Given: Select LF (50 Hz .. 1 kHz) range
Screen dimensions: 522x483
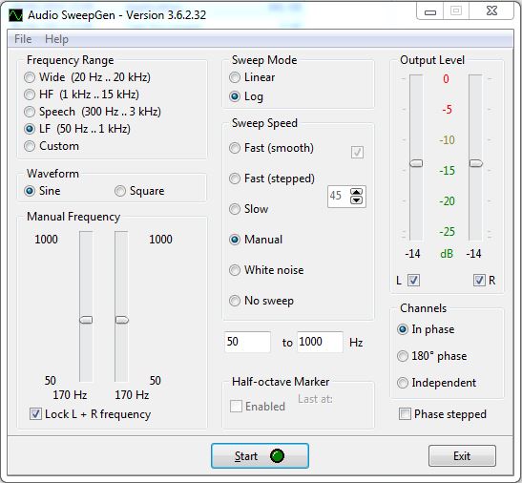Looking at the screenshot, I should pyautogui.click(x=77, y=129).
